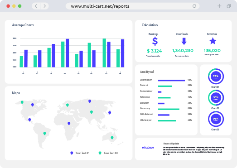Image resolution: width=237 pixels, height=168 pixels.
Task: Click the green map pin on Brazil
Action: click(44, 134)
